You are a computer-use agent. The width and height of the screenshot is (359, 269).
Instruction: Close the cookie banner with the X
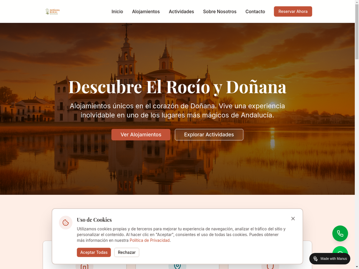[293, 219]
